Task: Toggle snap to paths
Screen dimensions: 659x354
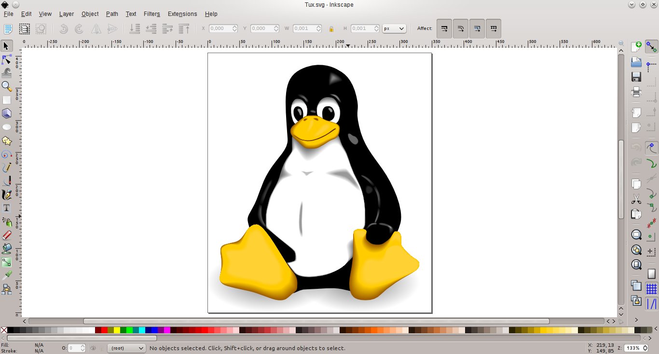Action: click(651, 163)
